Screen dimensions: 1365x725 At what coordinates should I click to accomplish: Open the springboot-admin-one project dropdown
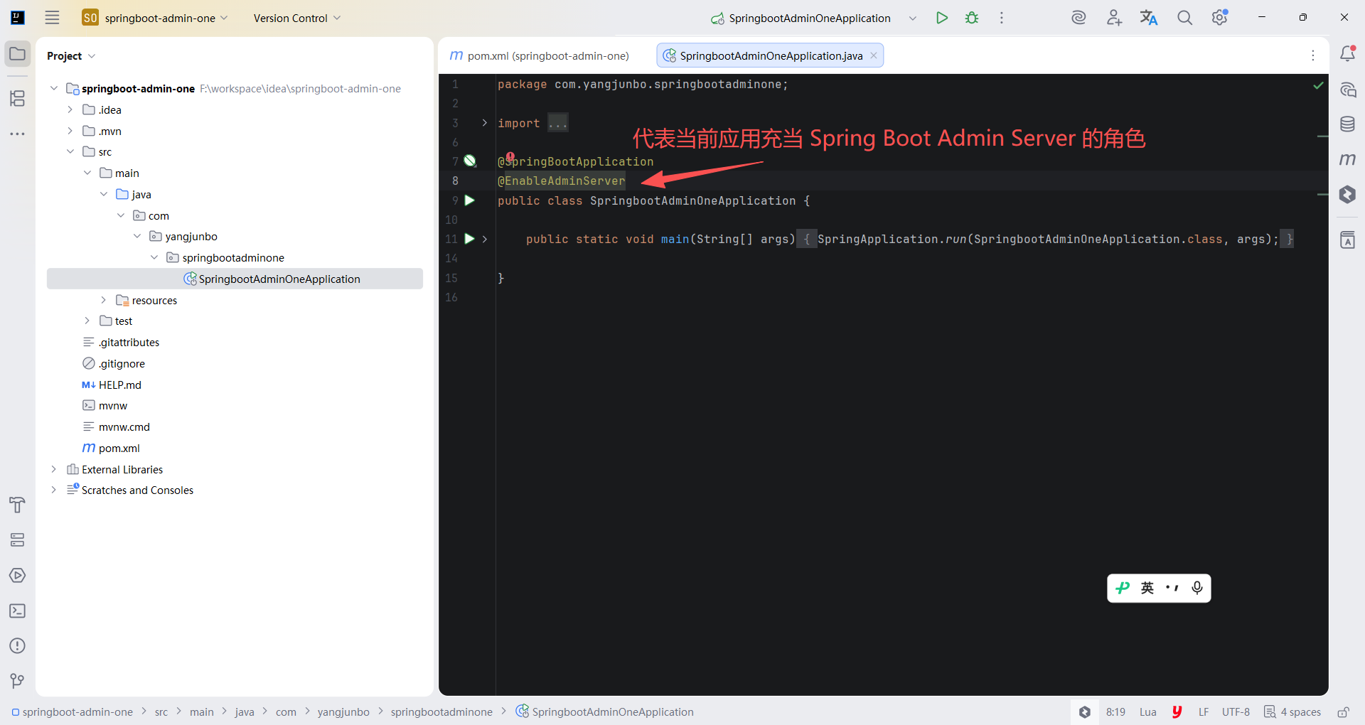(155, 18)
